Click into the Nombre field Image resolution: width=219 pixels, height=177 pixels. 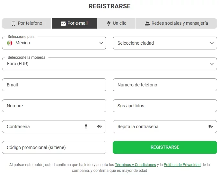(54, 106)
